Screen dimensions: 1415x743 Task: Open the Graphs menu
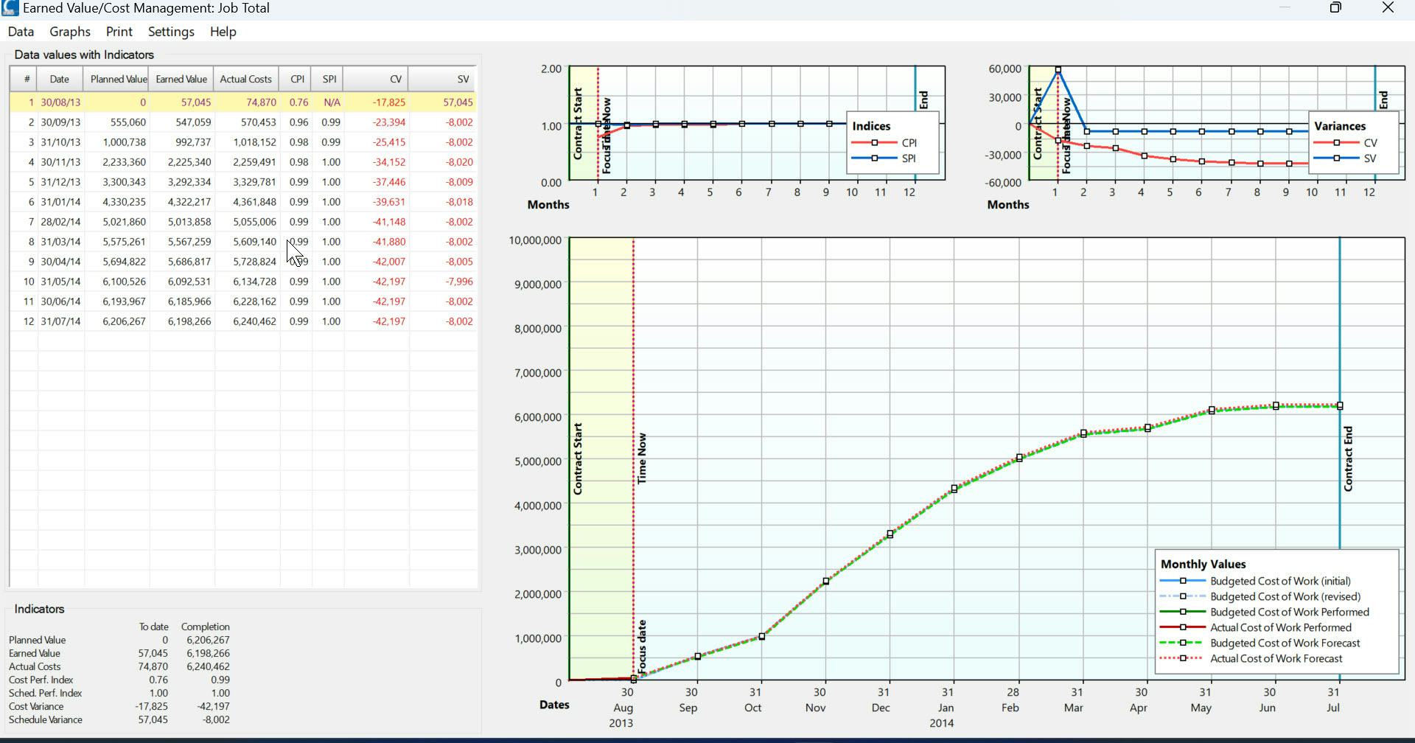(70, 32)
